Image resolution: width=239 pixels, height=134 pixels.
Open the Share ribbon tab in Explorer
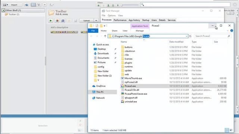pyautogui.click(x=115, y=31)
